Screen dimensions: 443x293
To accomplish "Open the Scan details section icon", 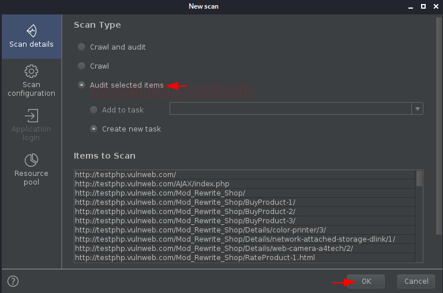I will (x=31, y=31).
